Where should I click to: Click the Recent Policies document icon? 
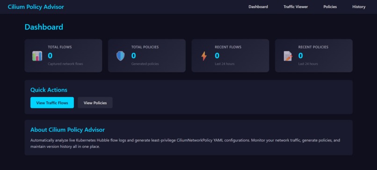pyautogui.click(x=288, y=56)
